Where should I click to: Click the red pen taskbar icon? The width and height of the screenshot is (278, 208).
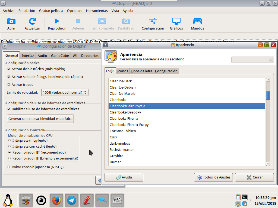[x=87, y=200]
